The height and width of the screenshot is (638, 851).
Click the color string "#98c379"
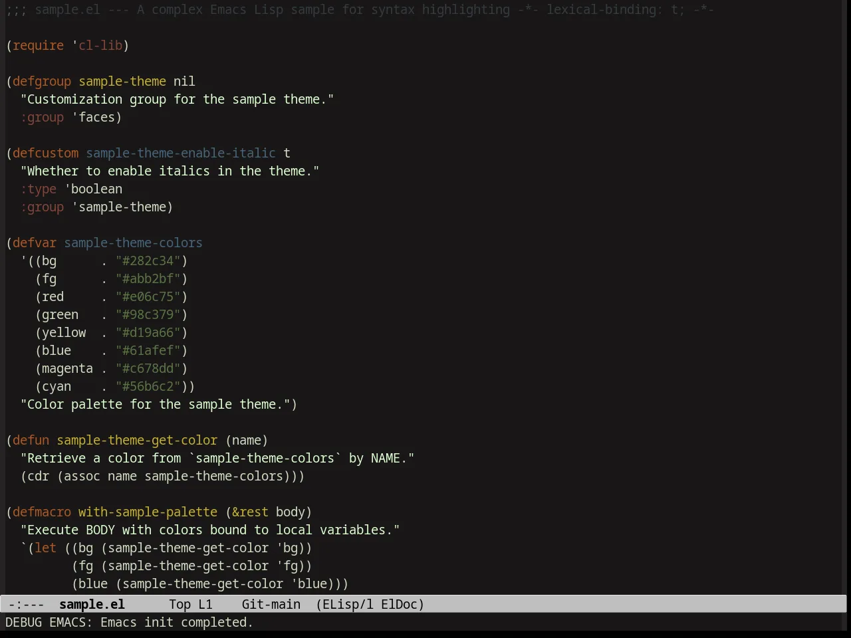[x=148, y=314]
